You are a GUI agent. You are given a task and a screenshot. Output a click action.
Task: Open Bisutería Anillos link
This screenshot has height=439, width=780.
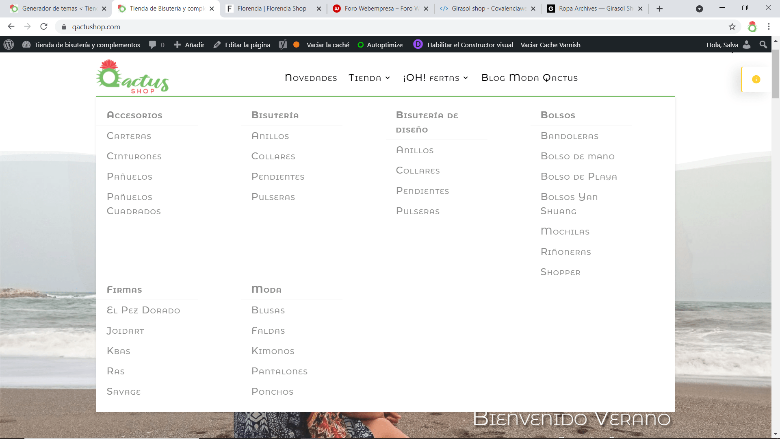270,136
